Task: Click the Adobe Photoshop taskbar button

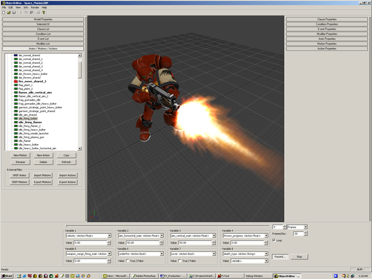Action: [x=144, y=276]
